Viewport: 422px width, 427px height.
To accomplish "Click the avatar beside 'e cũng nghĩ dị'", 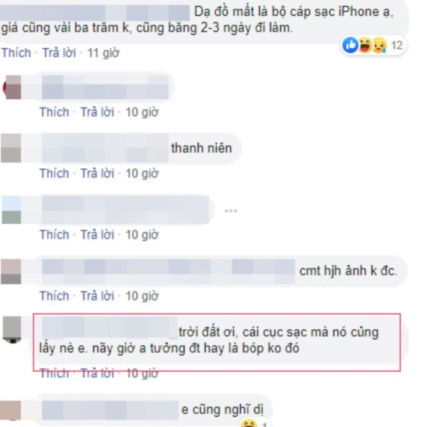I will click(11, 411).
